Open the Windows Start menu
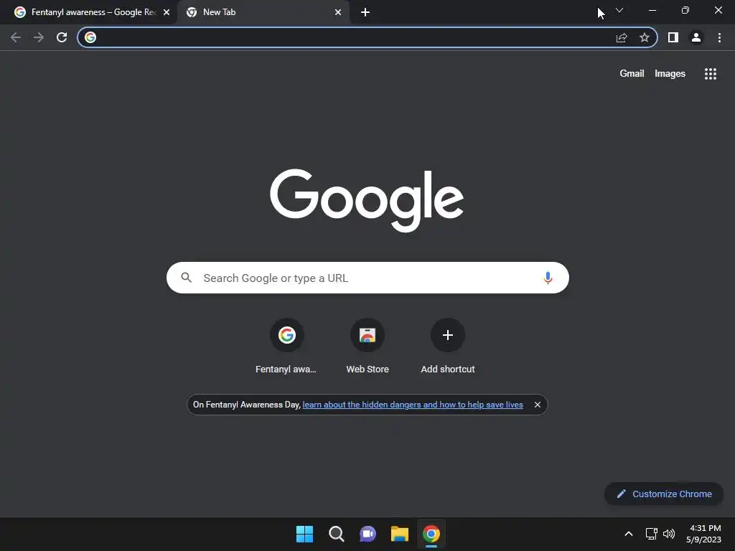The image size is (735, 551). point(304,534)
